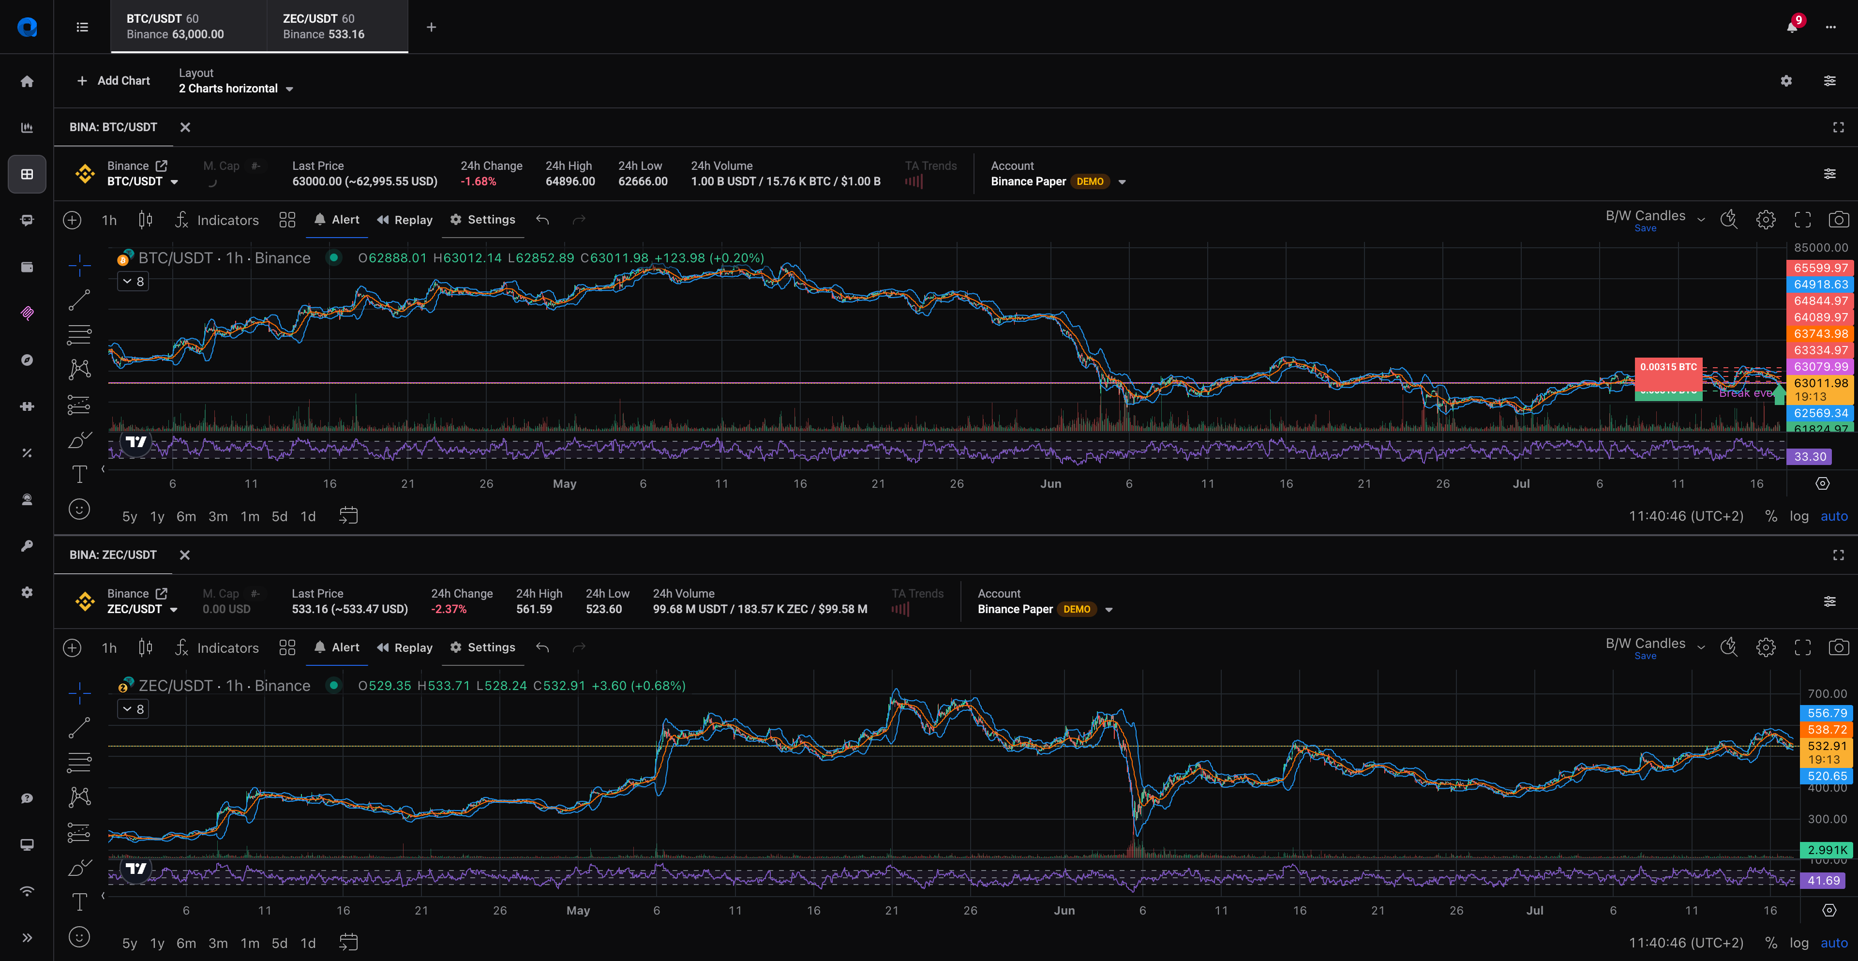Select text tool in ZEC chart
Viewport: 1858px width, 961px height.
coord(79,902)
